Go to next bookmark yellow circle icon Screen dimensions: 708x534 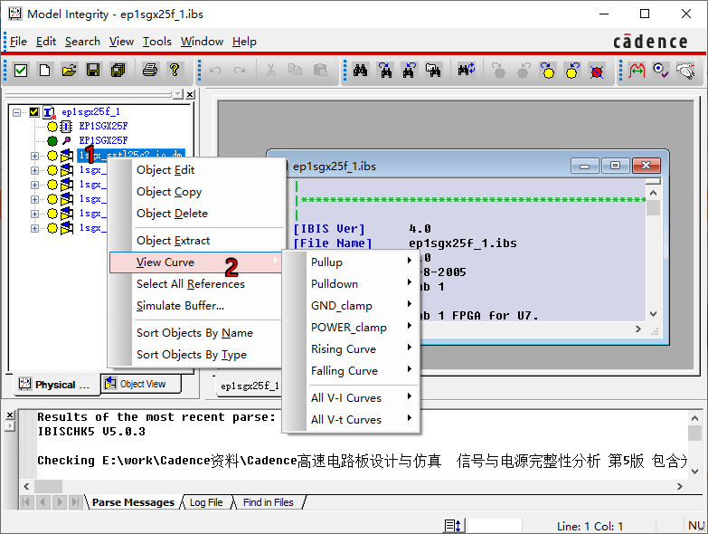pyautogui.click(x=548, y=71)
